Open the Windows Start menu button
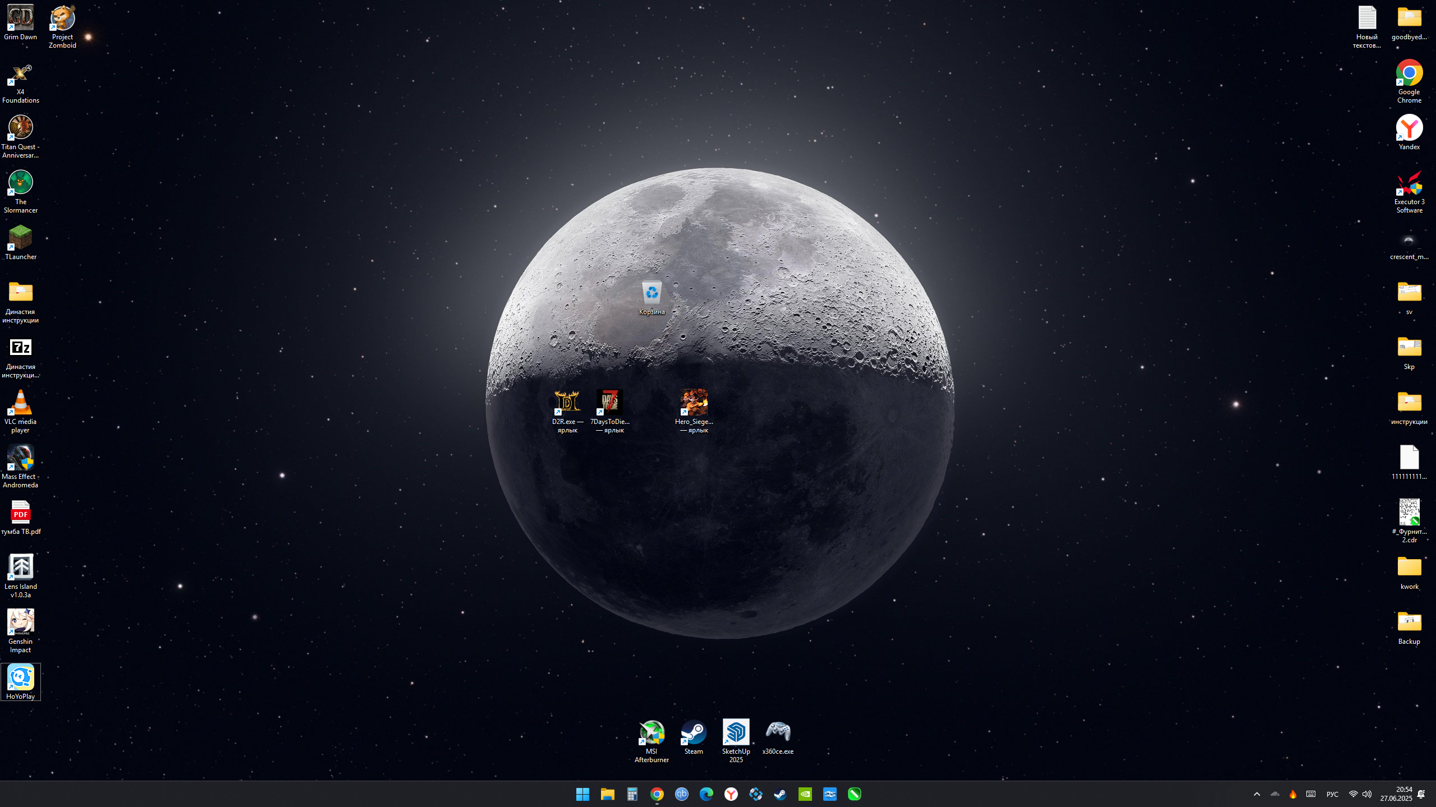 point(582,794)
